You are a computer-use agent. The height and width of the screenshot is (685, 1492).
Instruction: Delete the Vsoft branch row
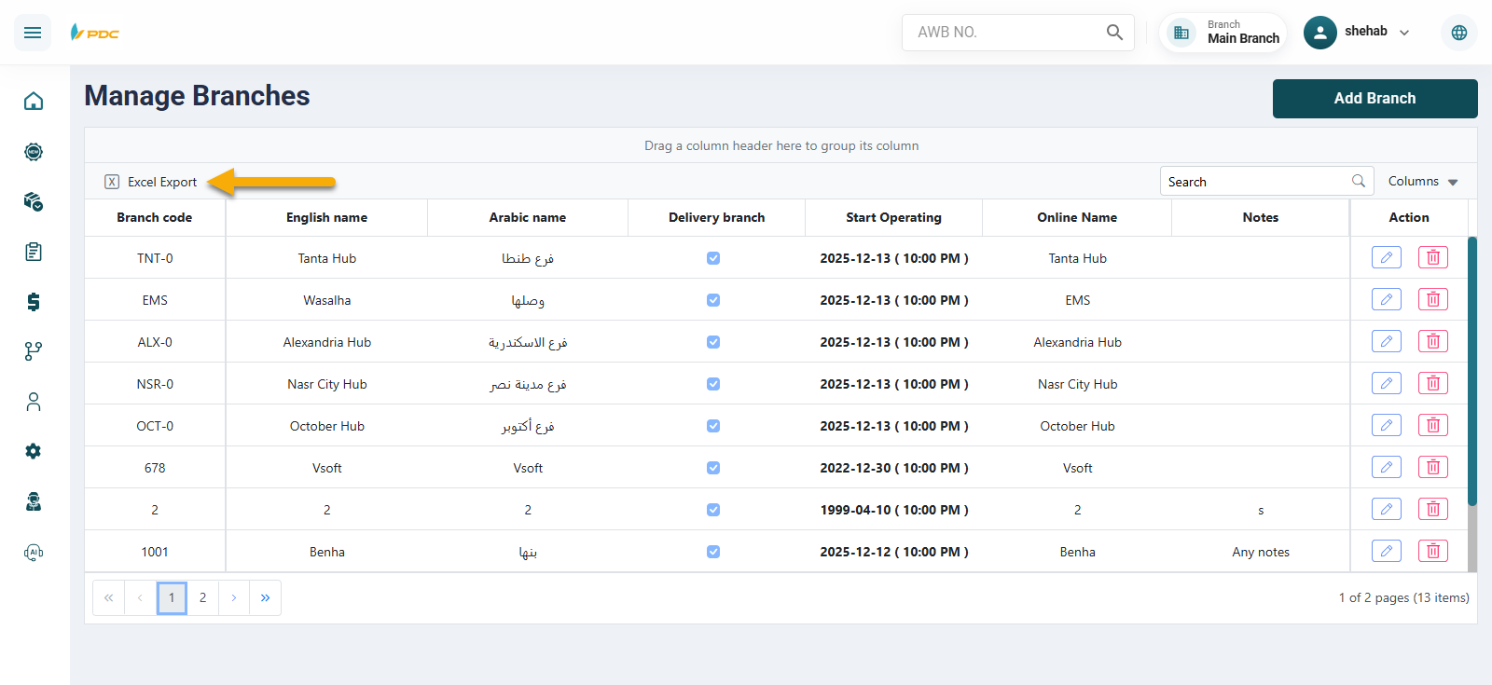[x=1433, y=467]
